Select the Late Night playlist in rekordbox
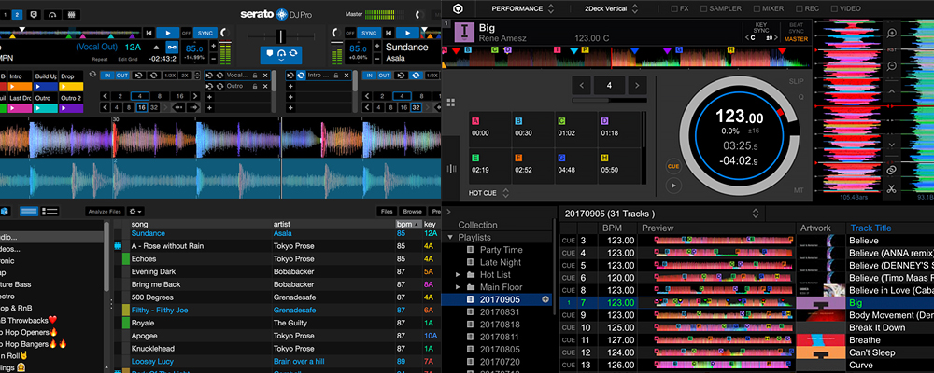This screenshot has width=934, height=373. click(x=501, y=262)
